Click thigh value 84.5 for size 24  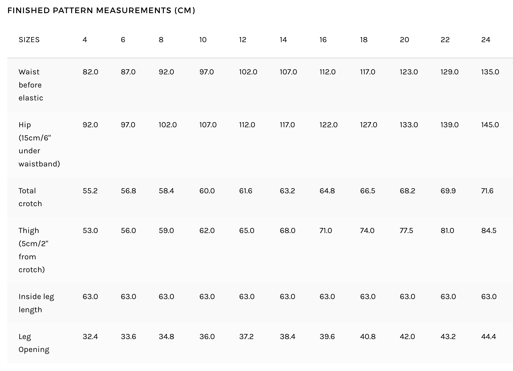pyautogui.click(x=489, y=231)
